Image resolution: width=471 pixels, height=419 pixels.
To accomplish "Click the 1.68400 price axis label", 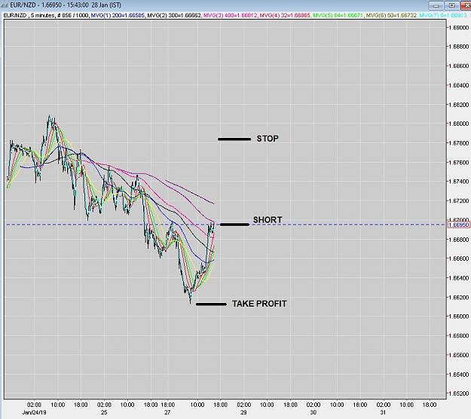I will click(458, 85).
